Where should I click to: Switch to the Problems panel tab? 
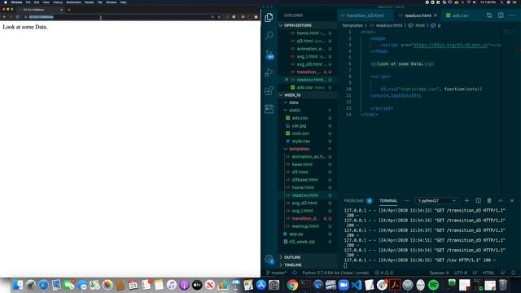pyautogui.click(x=354, y=201)
